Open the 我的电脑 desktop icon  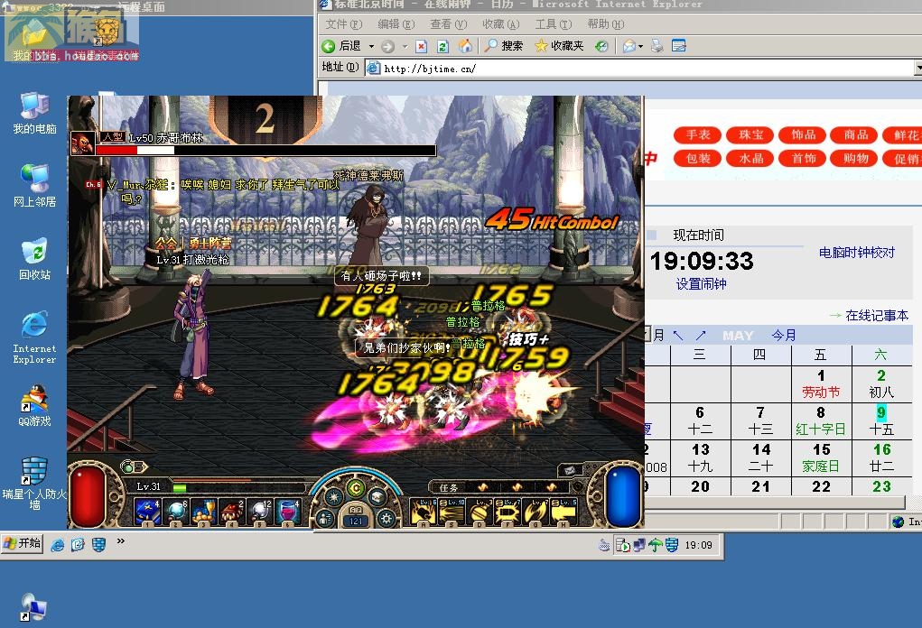pos(34,113)
